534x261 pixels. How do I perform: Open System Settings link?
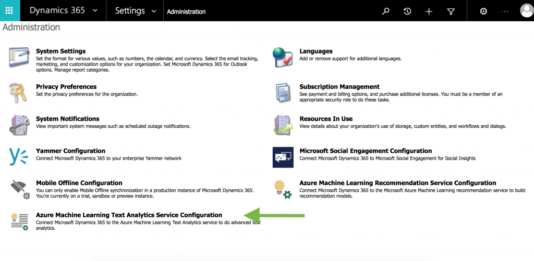(60, 51)
